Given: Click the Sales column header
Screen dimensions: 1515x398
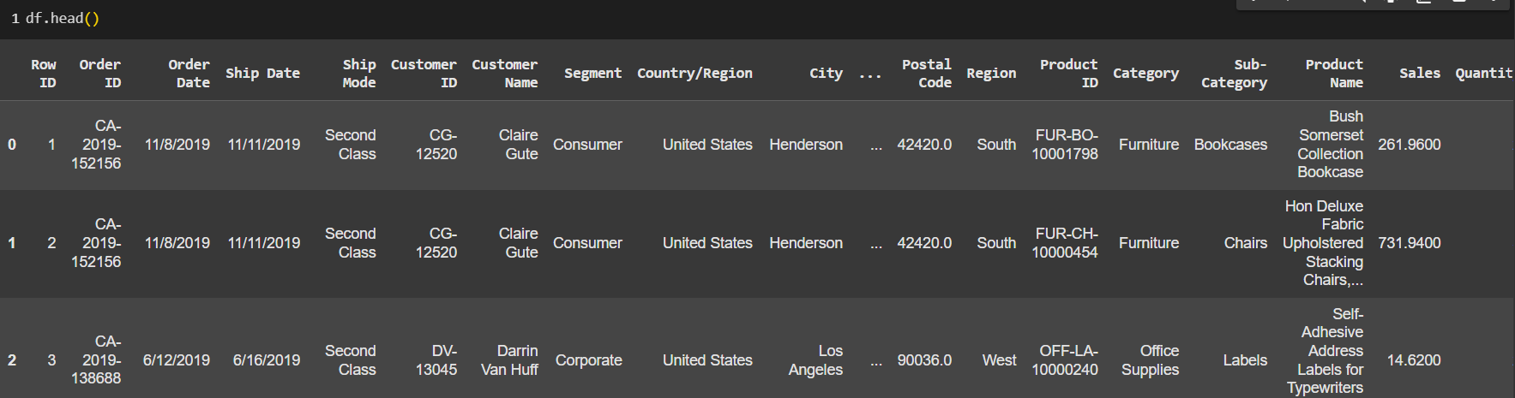Looking at the screenshot, I should pos(1420,74).
